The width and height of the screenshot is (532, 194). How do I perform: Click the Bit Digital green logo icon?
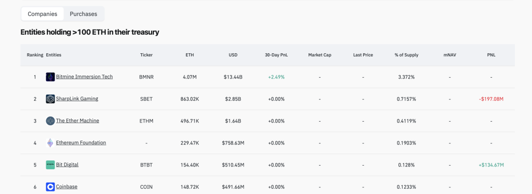point(50,165)
